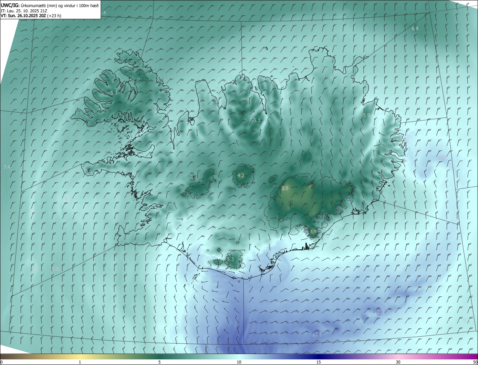Viewport: 478px width, 365px height.
Task: Click the initial time line 'IT: Lau. 25. 10. 2025 21Z'
Action: (23, 11)
